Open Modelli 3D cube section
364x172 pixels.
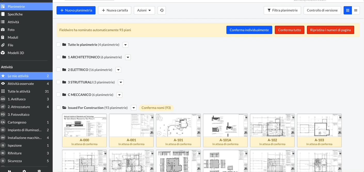click(x=16, y=53)
